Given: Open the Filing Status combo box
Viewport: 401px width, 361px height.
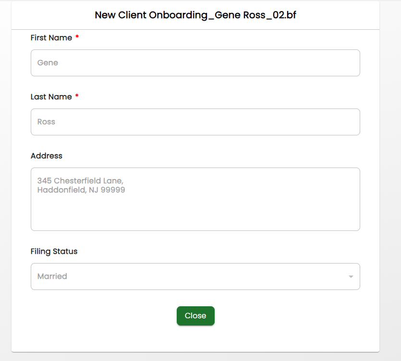Looking at the screenshot, I should click(x=195, y=277).
